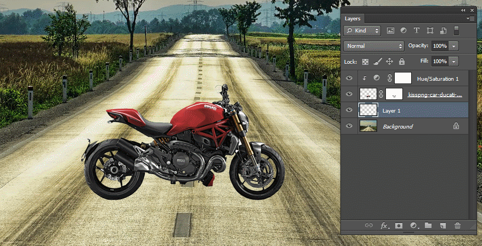Lock all padlock icon
482x246 pixels.
point(401,62)
